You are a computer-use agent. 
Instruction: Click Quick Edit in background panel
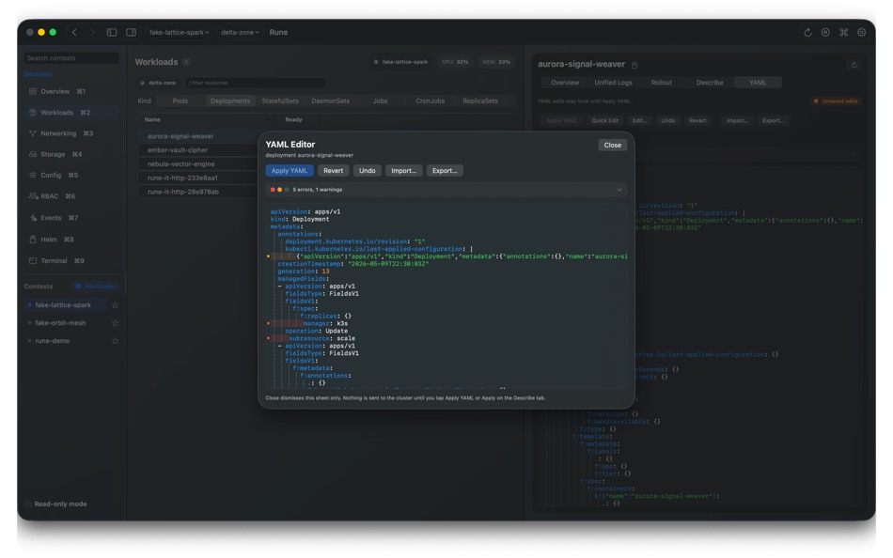(604, 120)
